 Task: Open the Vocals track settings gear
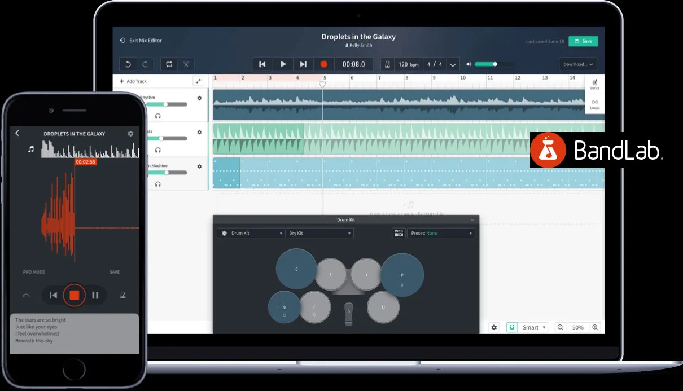[199, 132]
